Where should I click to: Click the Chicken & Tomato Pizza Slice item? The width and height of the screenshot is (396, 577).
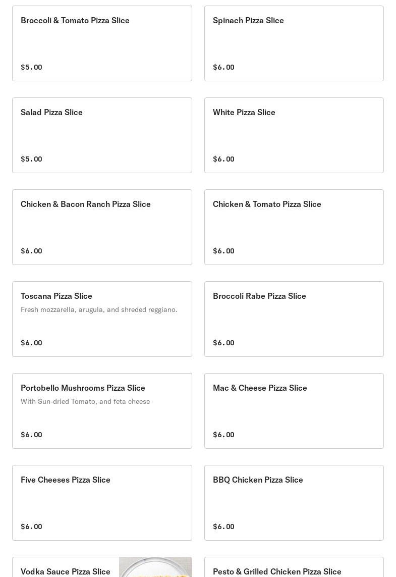pyautogui.click(x=294, y=227)
